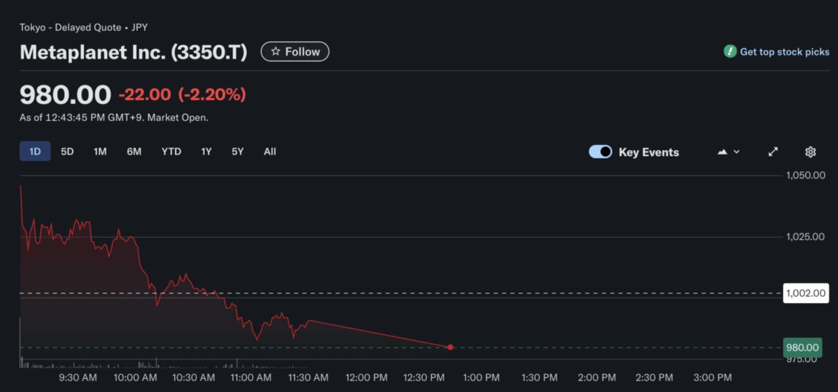Click the Metaplanet Inc. (3350.T) title
This screenshot has width=838, height=392.
(133, 52)
